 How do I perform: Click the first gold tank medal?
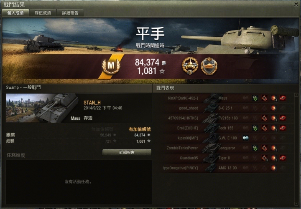click(x=190, y=66)
